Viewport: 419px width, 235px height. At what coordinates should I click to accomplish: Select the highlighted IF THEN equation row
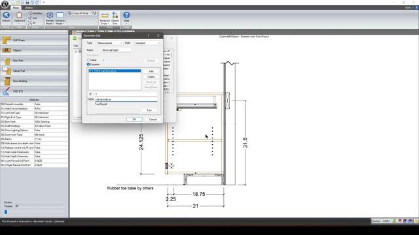(x=115, y=71)
